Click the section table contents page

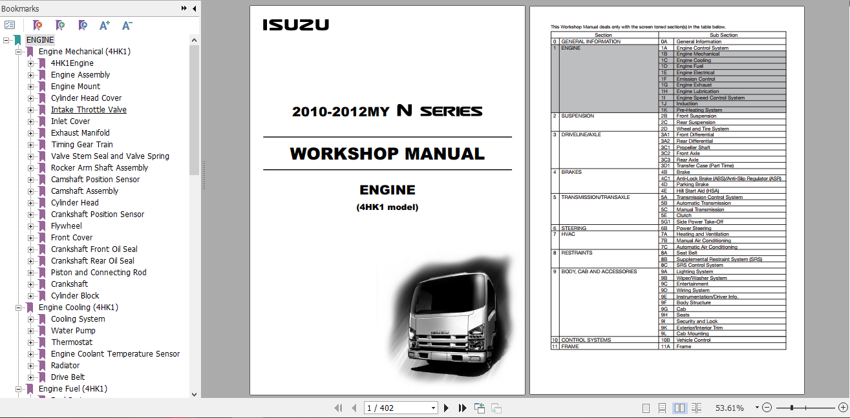tap(667, 200)
